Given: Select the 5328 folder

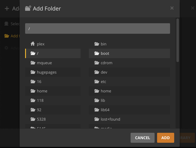Looking at the screenshot, I should click(41, 119).
